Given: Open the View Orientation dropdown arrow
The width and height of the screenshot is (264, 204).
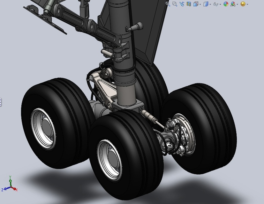Looking at the screenshot, I should click(200, 4).
